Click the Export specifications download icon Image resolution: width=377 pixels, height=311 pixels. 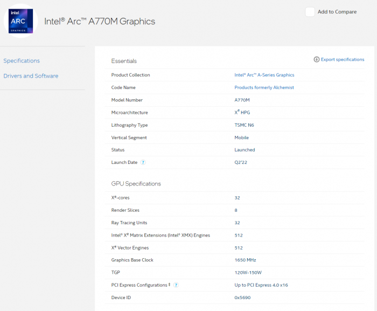317,59
